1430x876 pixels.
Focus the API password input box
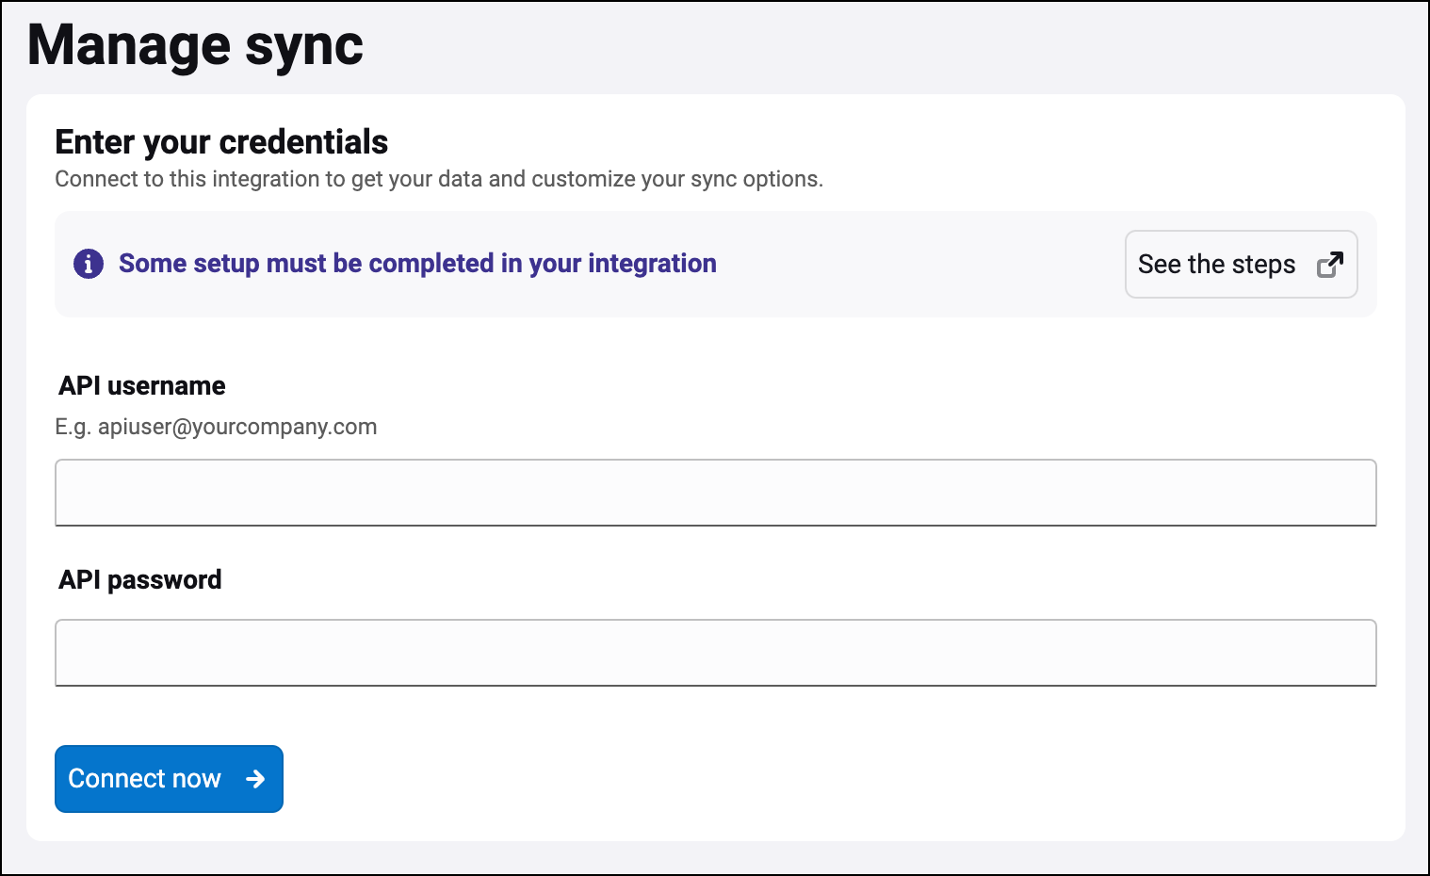pyautogui.click(x=715, y=653)
